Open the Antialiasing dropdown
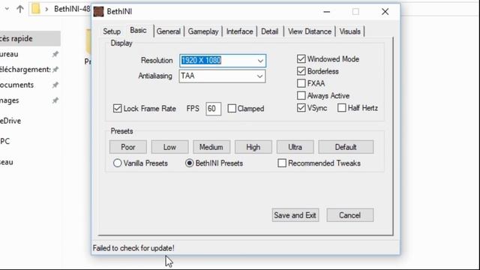 click(259, 76)
